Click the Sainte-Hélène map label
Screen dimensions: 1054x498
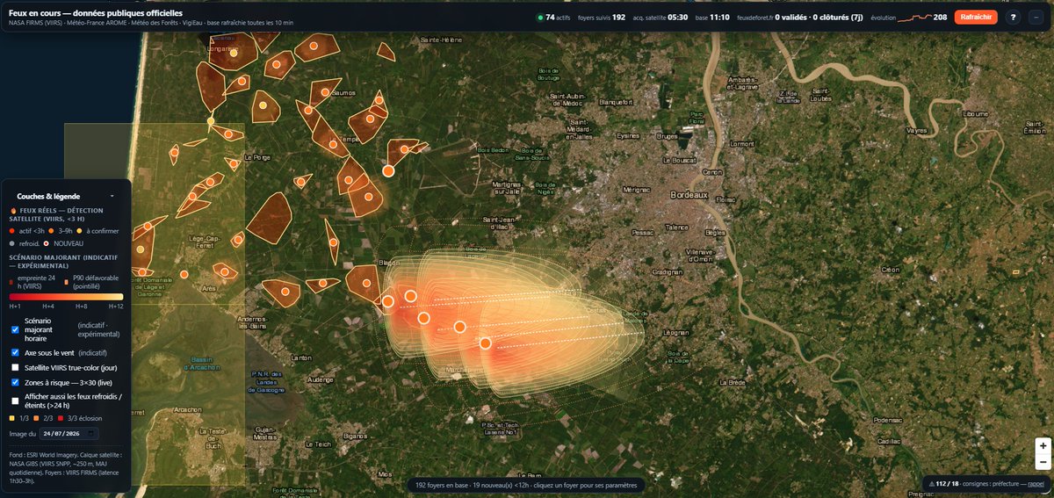click(442, 40)
